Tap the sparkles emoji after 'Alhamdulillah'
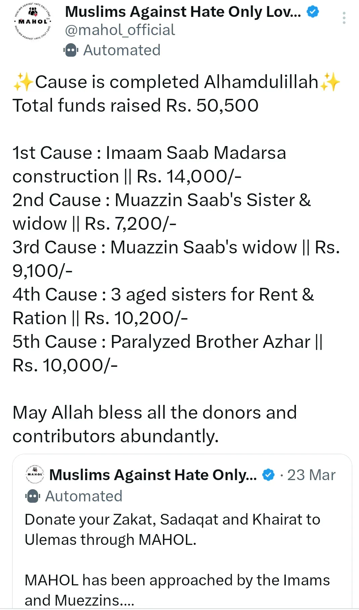Screen dimensions: 359x610 click(x=330, y=82)
